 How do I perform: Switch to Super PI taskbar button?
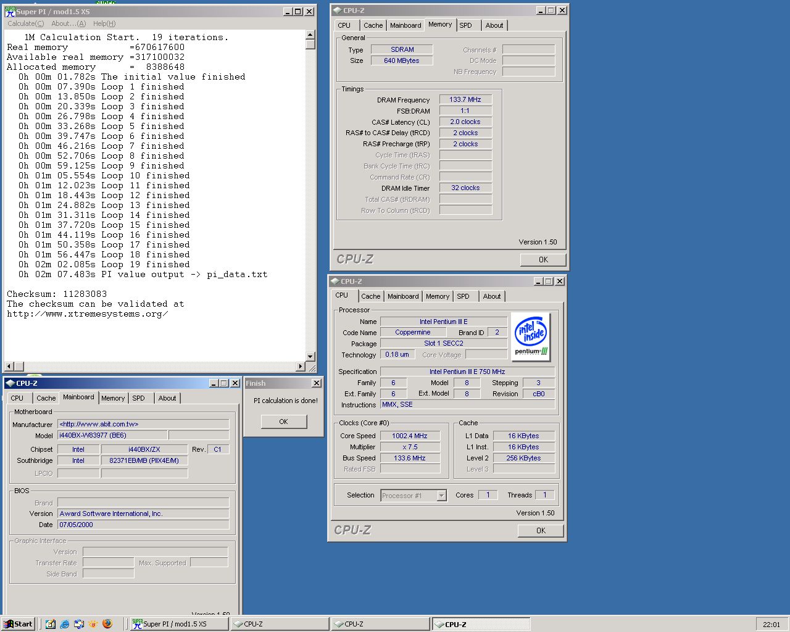178,624
